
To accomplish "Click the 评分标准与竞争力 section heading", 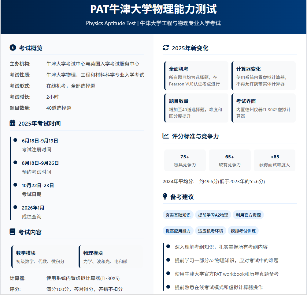I will [195, 136].
